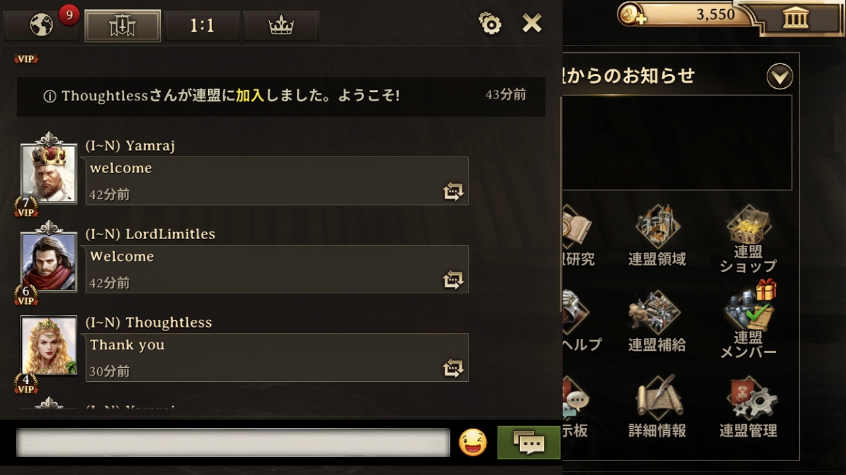Open chat settings gear icon
The height and width of the screenshot is (475, 846).
pos(490,24)
